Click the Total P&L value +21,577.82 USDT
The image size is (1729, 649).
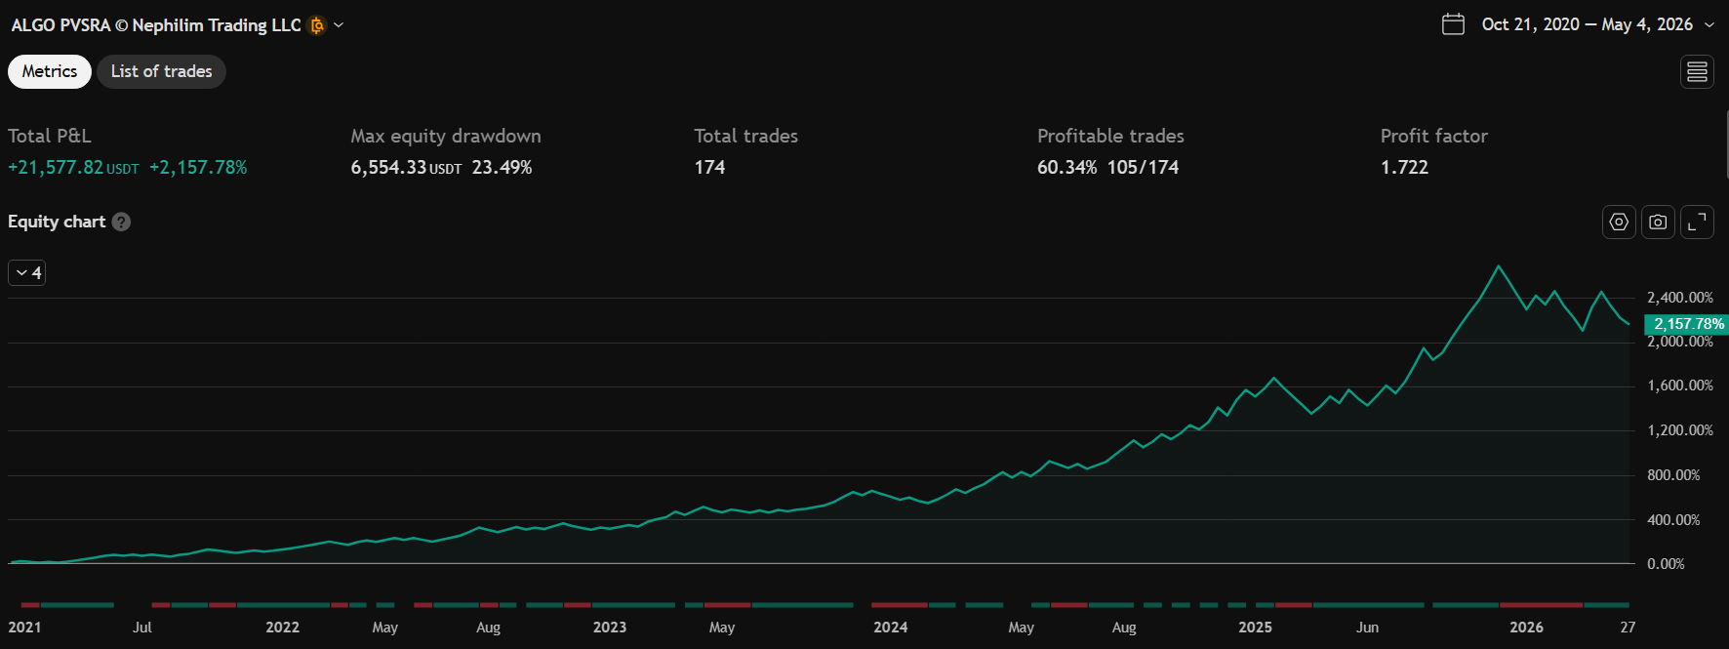[x=73, y=168]
